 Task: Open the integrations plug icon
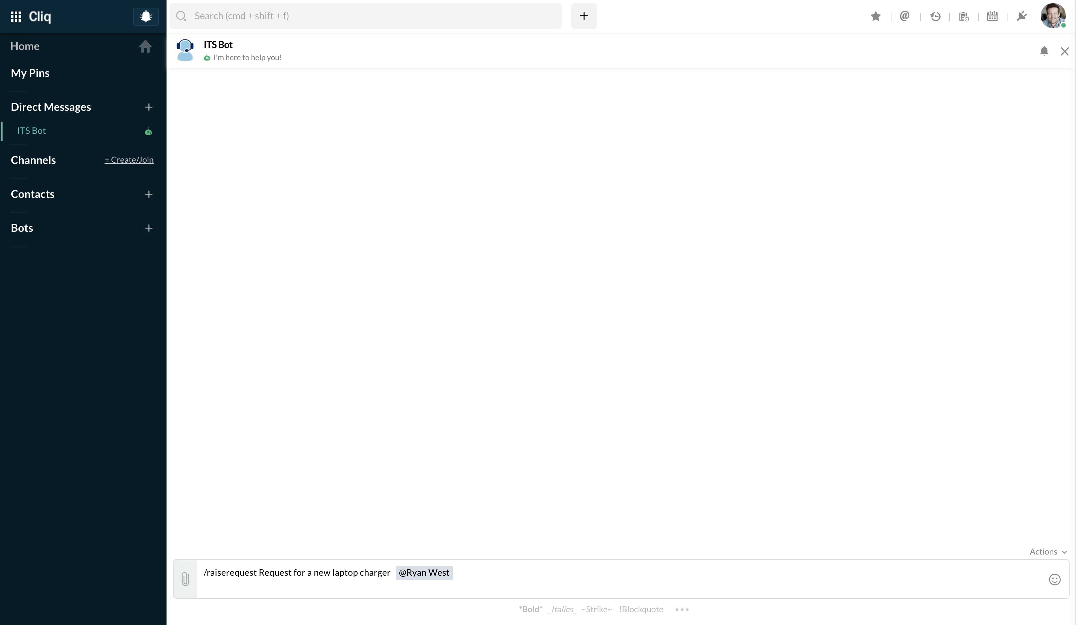coord(1021,16)
